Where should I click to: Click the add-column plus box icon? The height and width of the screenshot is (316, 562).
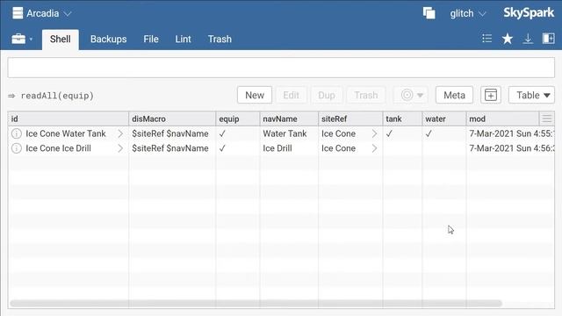click(x=490, y=95)
